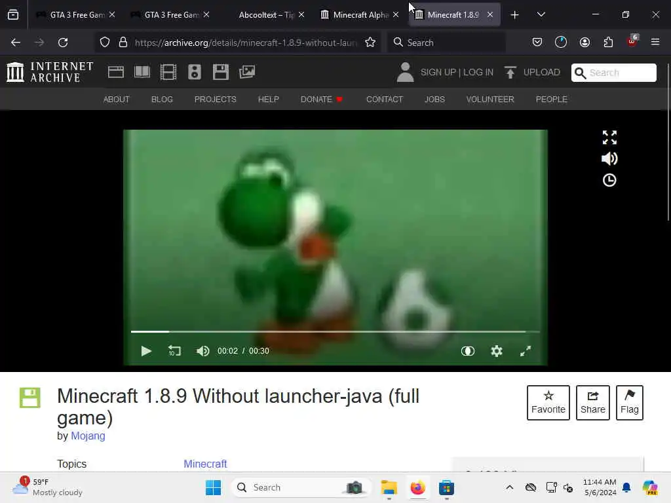Expand the list all tabs dropdown
Screen dimensions: 671x503
(x=541, y=15)
